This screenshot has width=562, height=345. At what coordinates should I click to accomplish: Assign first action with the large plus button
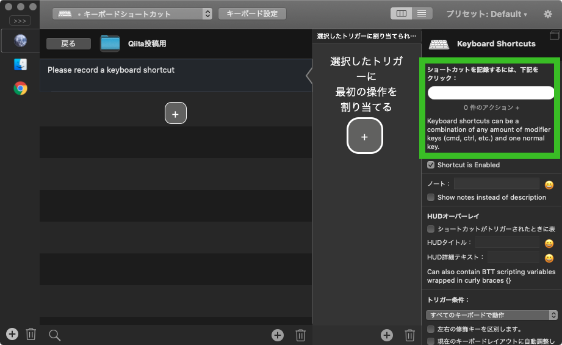364,136
